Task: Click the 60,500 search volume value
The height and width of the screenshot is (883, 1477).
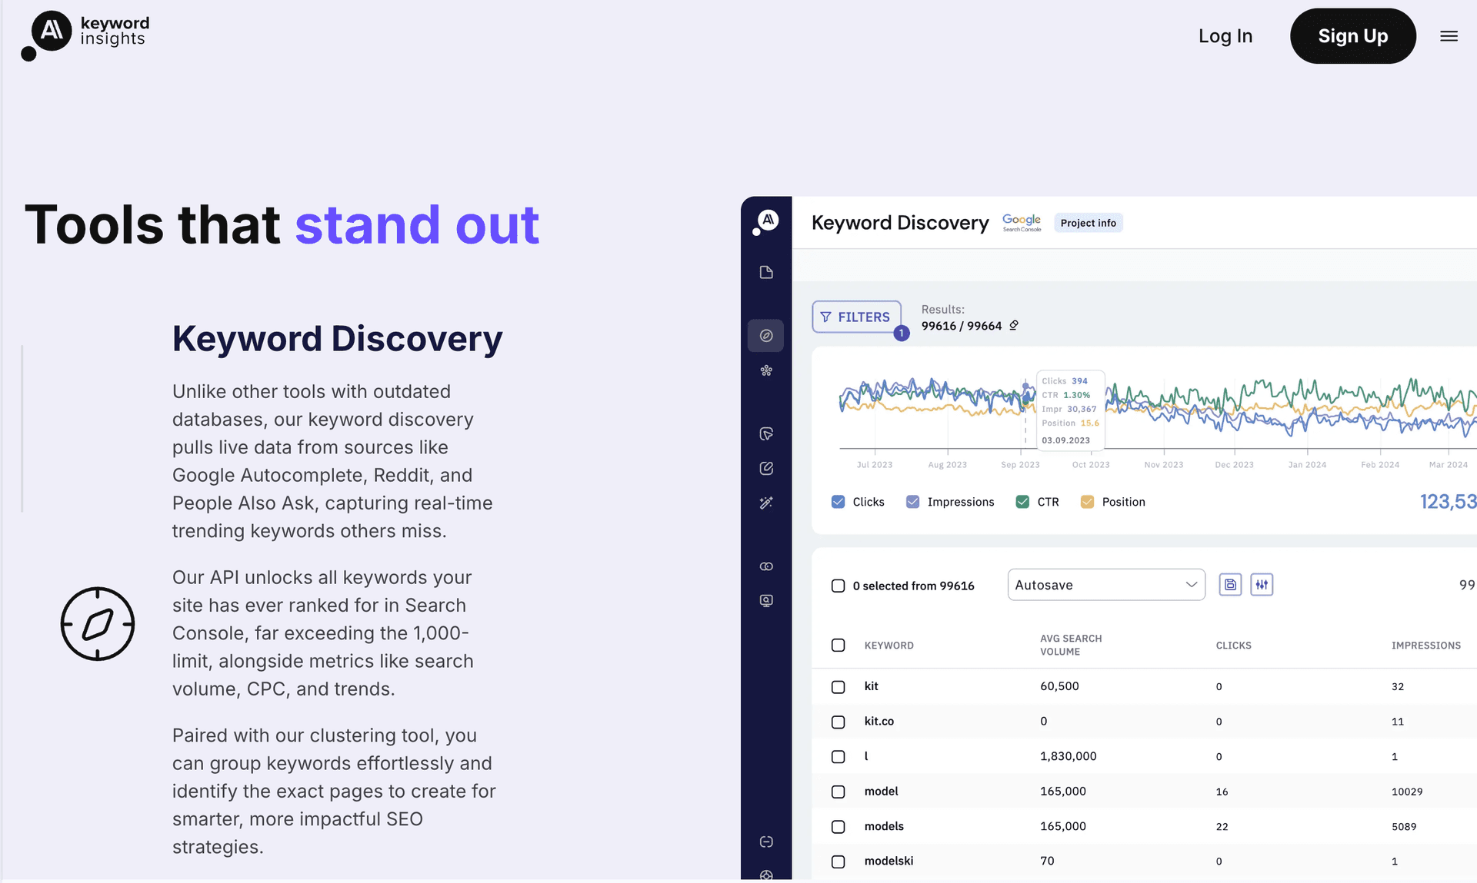Action: point(1059,686)
